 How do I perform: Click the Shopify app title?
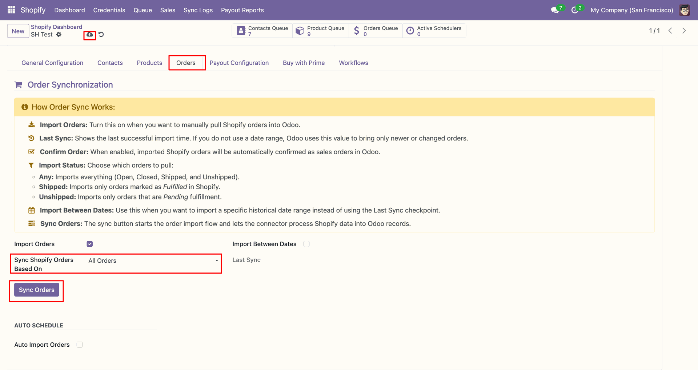click(33, 10)
